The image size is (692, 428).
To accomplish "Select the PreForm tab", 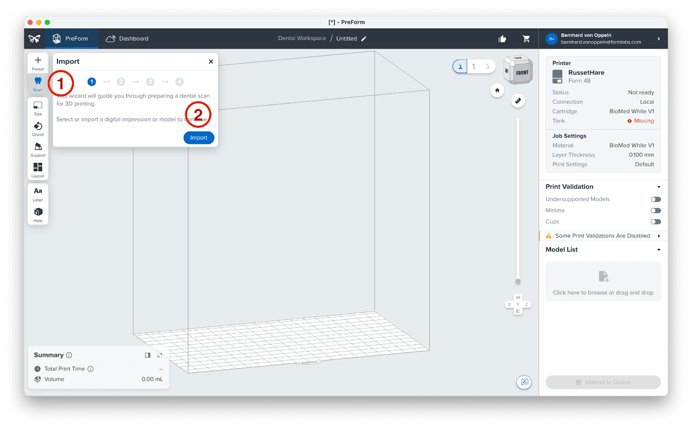I will coord(71,38).
